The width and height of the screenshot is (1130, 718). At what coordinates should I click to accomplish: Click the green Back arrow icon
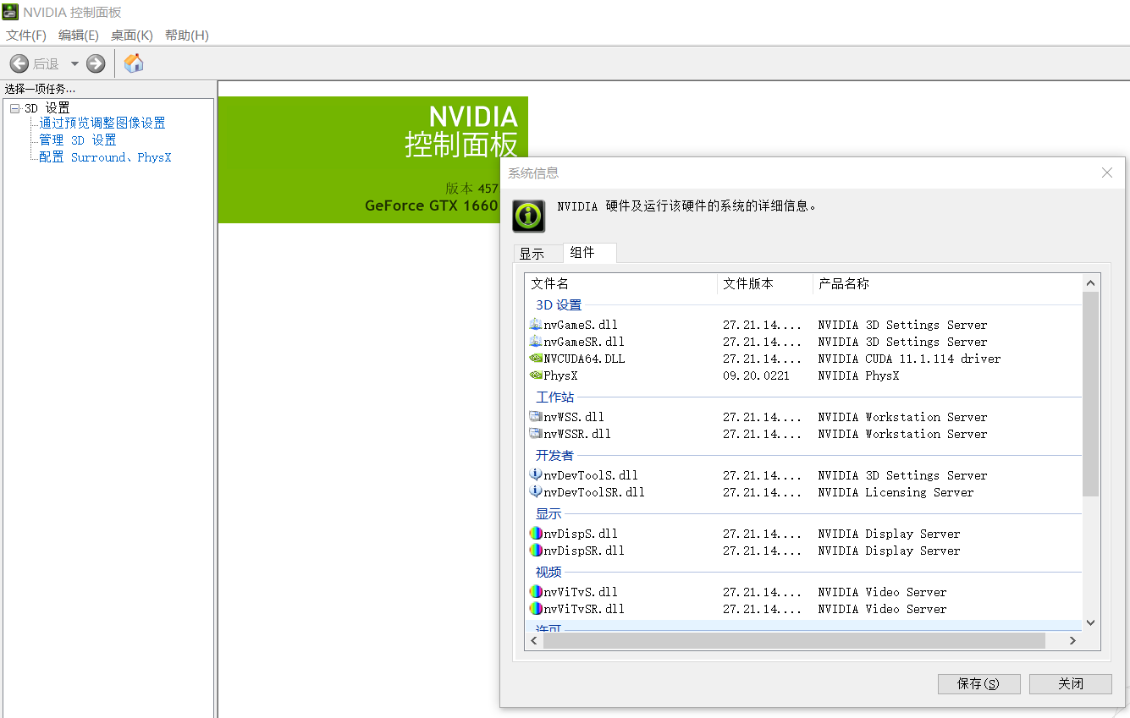[x=19, y=63]
